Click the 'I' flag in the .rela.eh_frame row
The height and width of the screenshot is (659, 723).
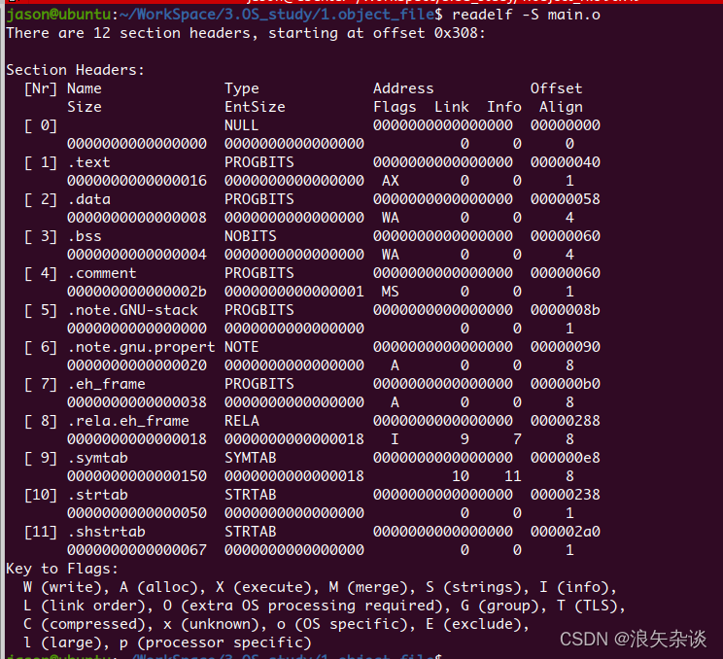[x=395, y=439]
